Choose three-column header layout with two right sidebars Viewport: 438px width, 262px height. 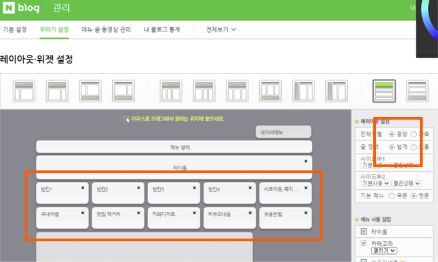(x=204, y=91)
